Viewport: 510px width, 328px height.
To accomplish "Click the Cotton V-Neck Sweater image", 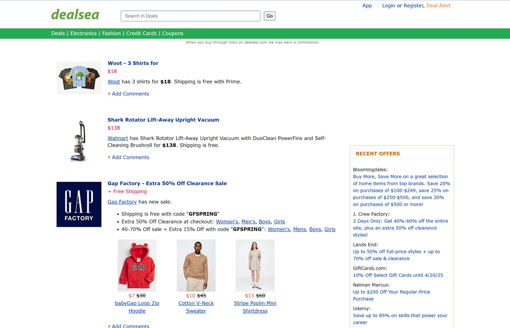I will (196, 266).
